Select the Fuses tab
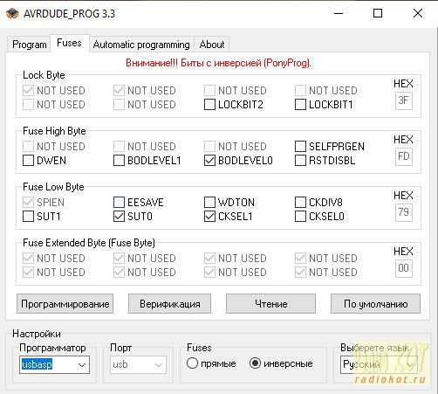438x394 pixels. pyautogui.click(x=69, y=43)
